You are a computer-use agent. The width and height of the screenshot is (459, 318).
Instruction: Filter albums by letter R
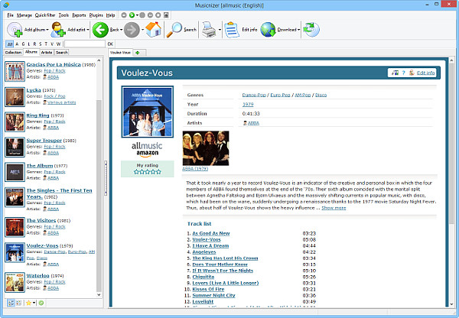[x=34, y=44]
